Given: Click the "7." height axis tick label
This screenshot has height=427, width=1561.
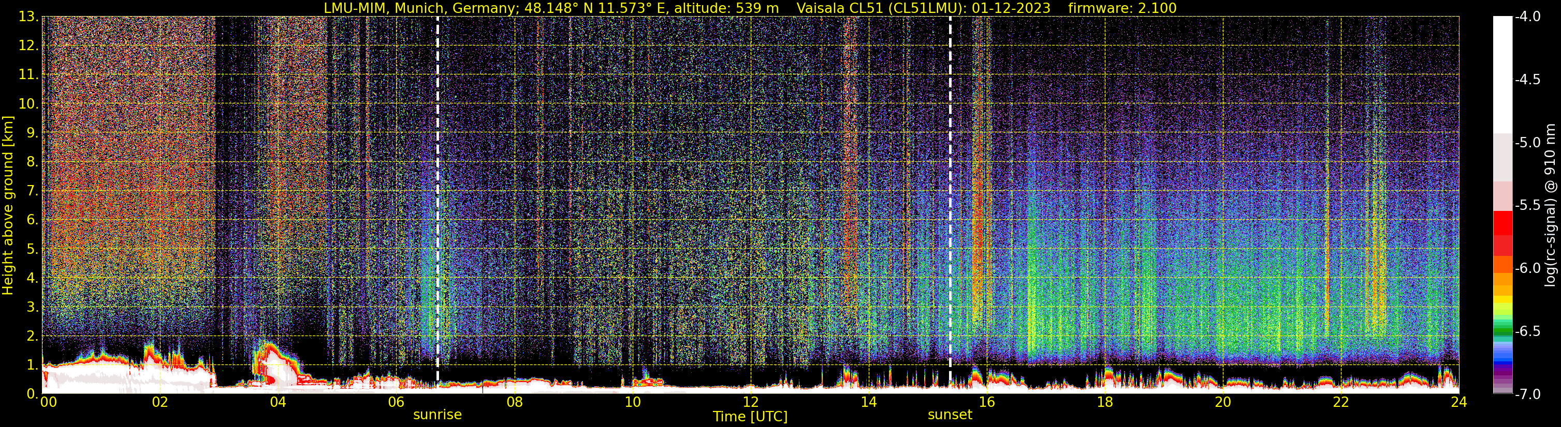Looking at the screenshot, I should pos(33,191).
